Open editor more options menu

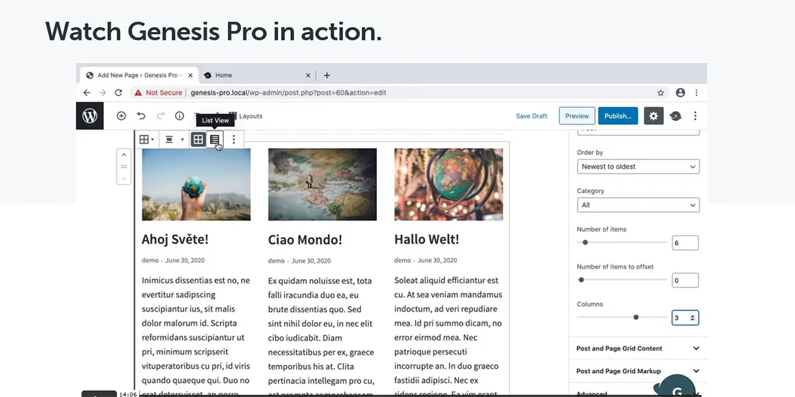point(695,116)
